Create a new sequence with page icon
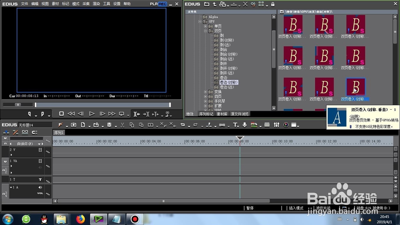The image size is (400, 225). [83, 125]
